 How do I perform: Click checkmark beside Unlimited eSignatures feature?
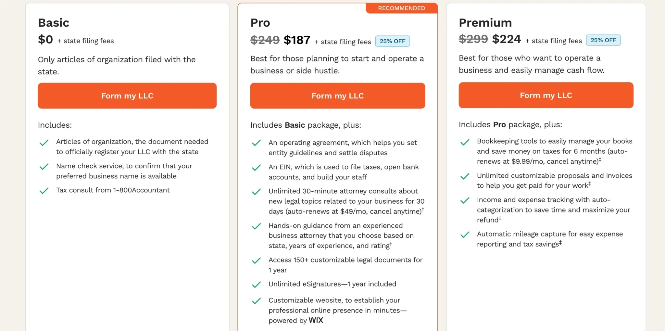pos(256,285)
